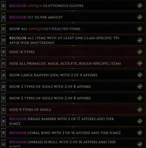The height and width of the screenshot is (148, 146).
Task: Click drag handle of Silver Amulet rule
Action: point(3,17)
